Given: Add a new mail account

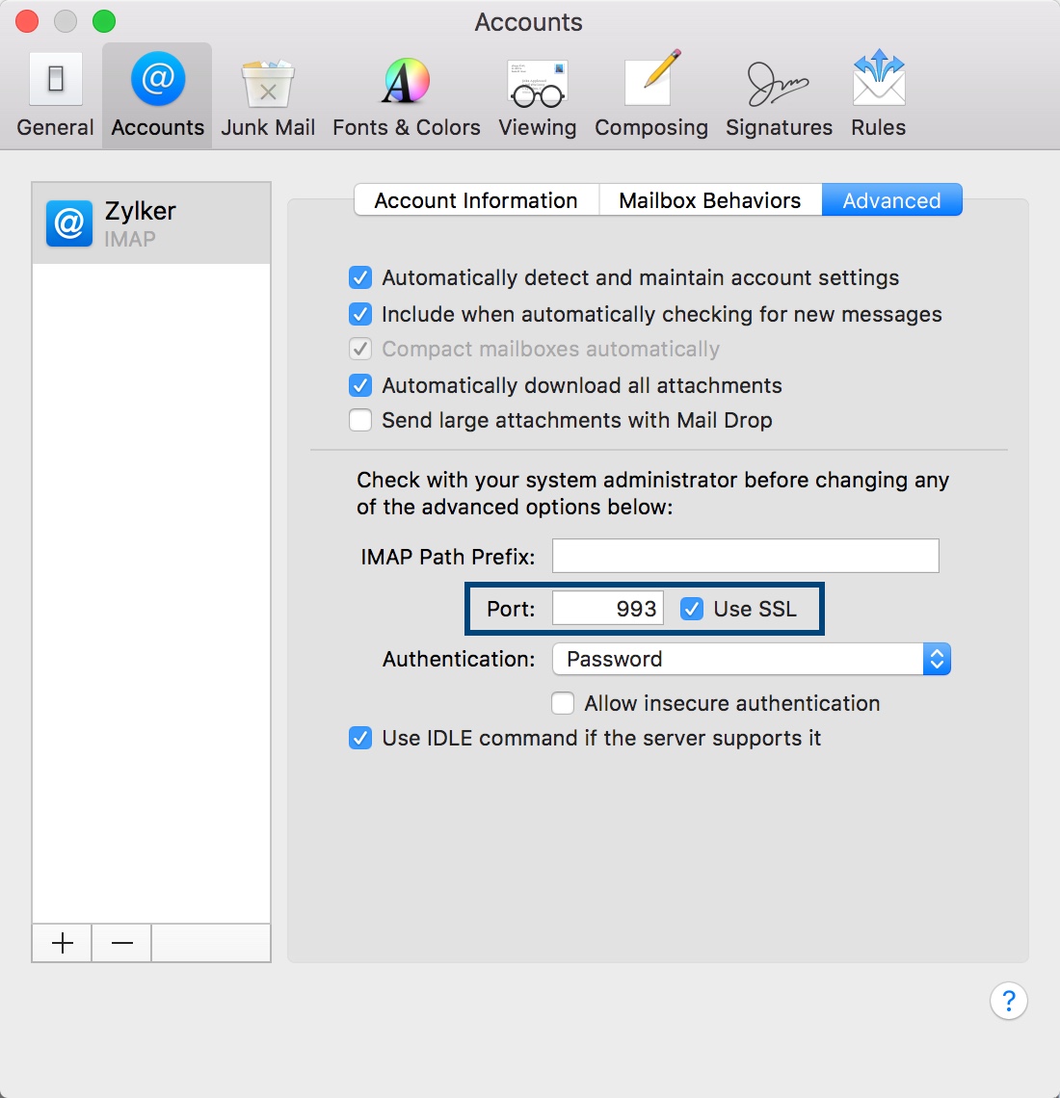Looking at the screenshot, I should (61, 943).
